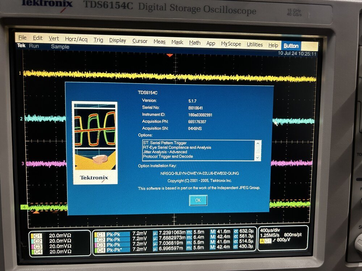Viewport: 362px width, 271px height.
Task: Open the MyScope menu
Action: pos(231,44)
